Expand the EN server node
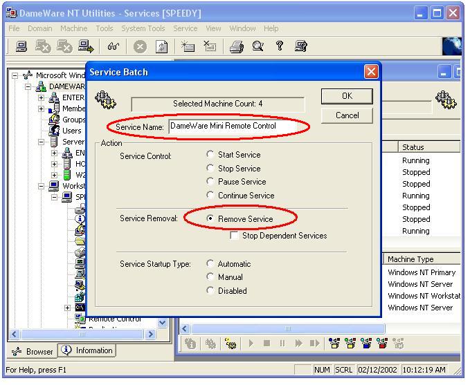This screenshot has width=470, height=385. point(54,153)
